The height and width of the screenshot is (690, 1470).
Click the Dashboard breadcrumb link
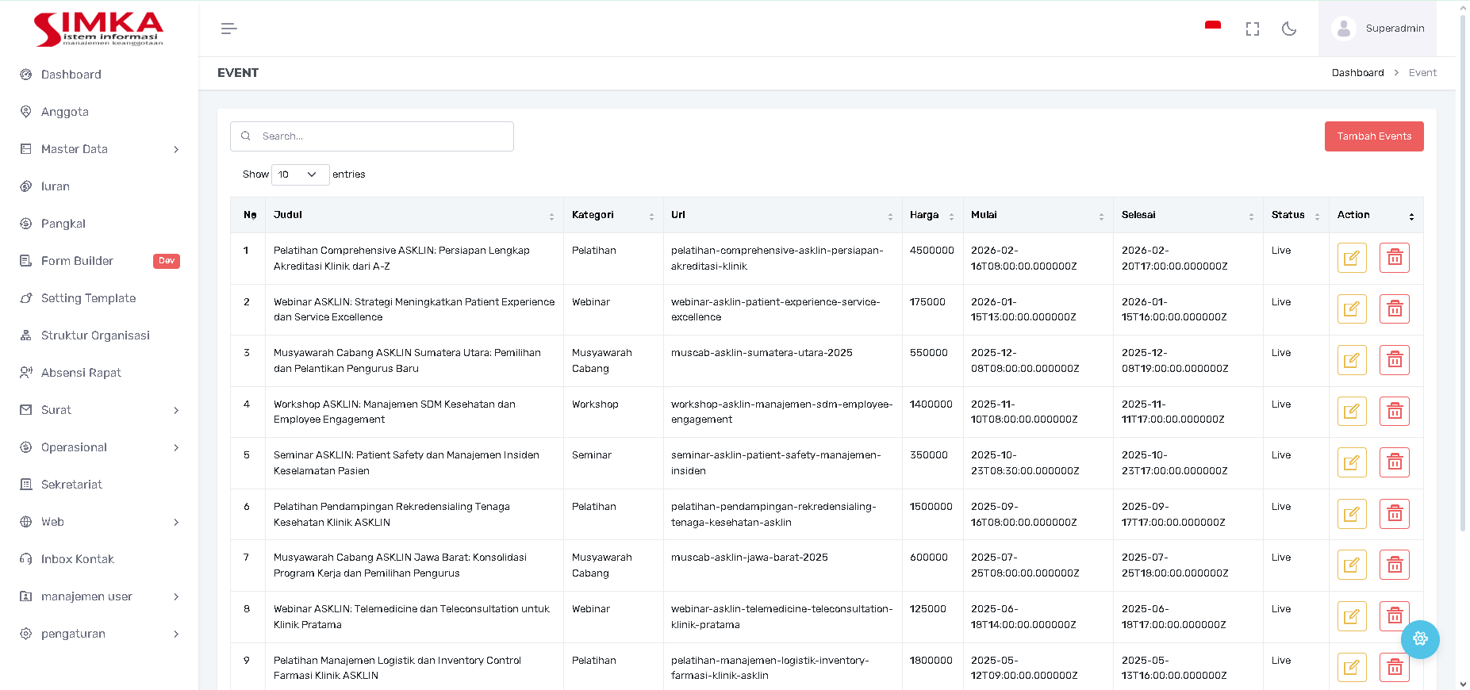(x=1357, y=73)
